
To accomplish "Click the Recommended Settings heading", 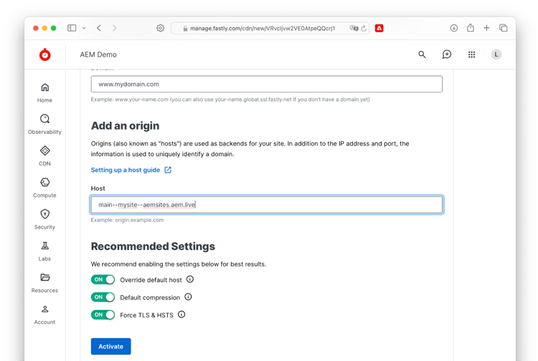I will pyautogui.click(x=153, y=246).
